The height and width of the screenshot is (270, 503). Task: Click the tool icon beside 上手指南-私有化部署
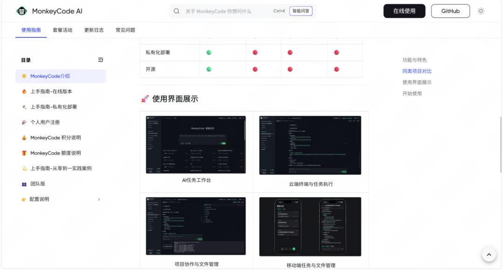(24, 107)
